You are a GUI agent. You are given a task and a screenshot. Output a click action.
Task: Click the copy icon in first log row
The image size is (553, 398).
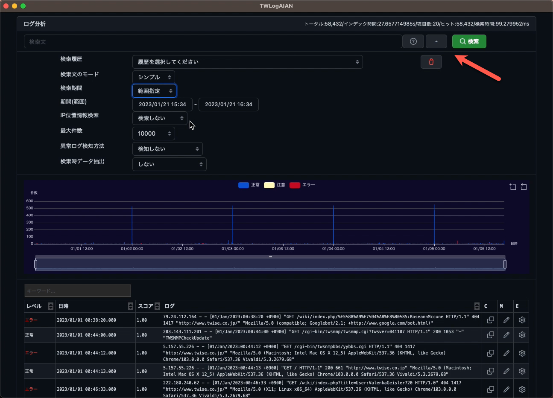click(x=490, y=320)
